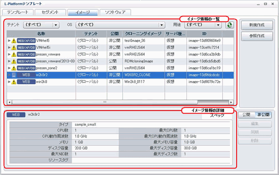The height and width of the screenshot is (175, 279).
Task: Open the 用途 filter dropdown
Action: 203,25
